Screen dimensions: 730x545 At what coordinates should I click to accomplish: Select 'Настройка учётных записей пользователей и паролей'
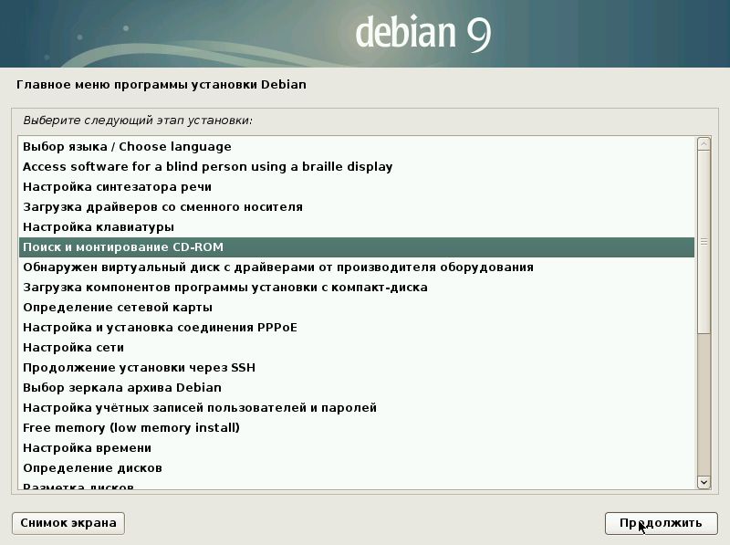(357, 407)
